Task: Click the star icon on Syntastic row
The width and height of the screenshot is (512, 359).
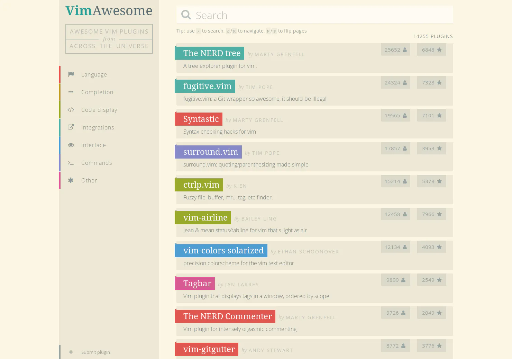Action: coord(439,115)
